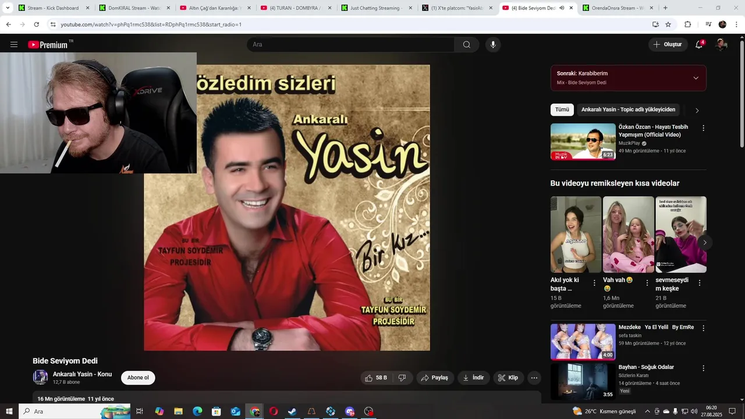
Task: Open short video Vah vah
Action: 628,235
